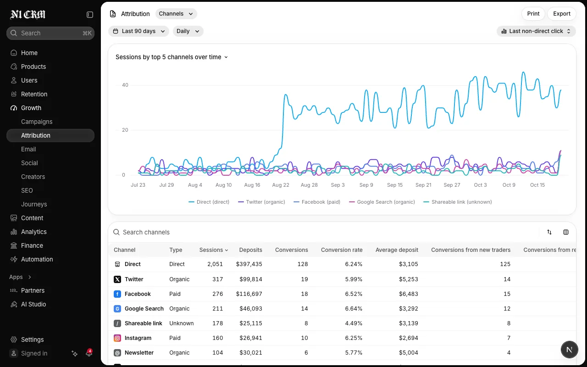Open Settings gear icon in sidebar
Image resolution: width=587 pixels, height=367 pixels.
[14, 339]
